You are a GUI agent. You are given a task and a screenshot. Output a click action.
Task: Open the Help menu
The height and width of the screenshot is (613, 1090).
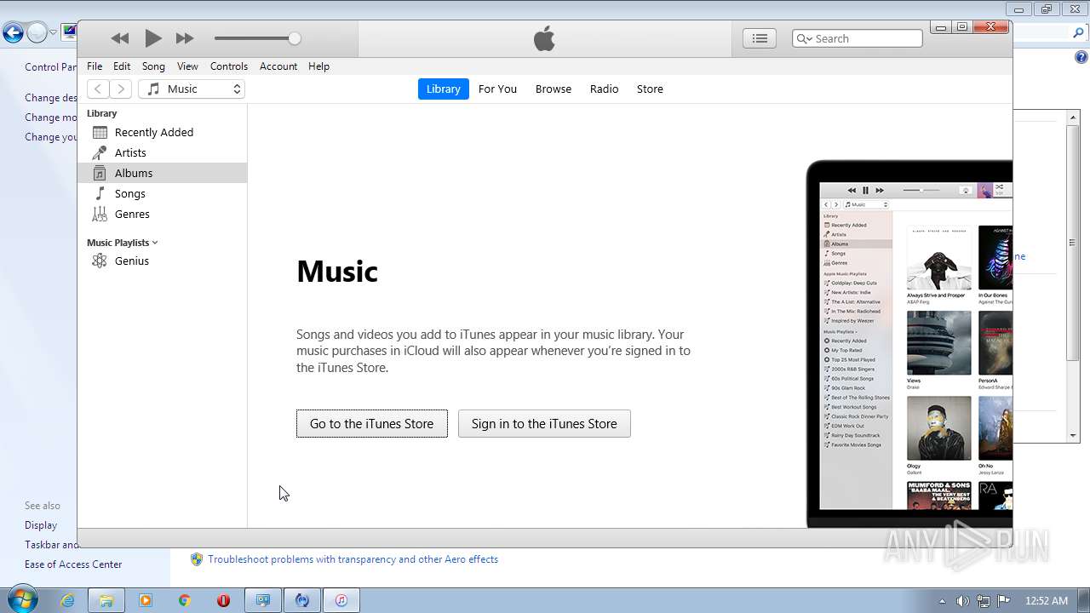pos(318,66)
